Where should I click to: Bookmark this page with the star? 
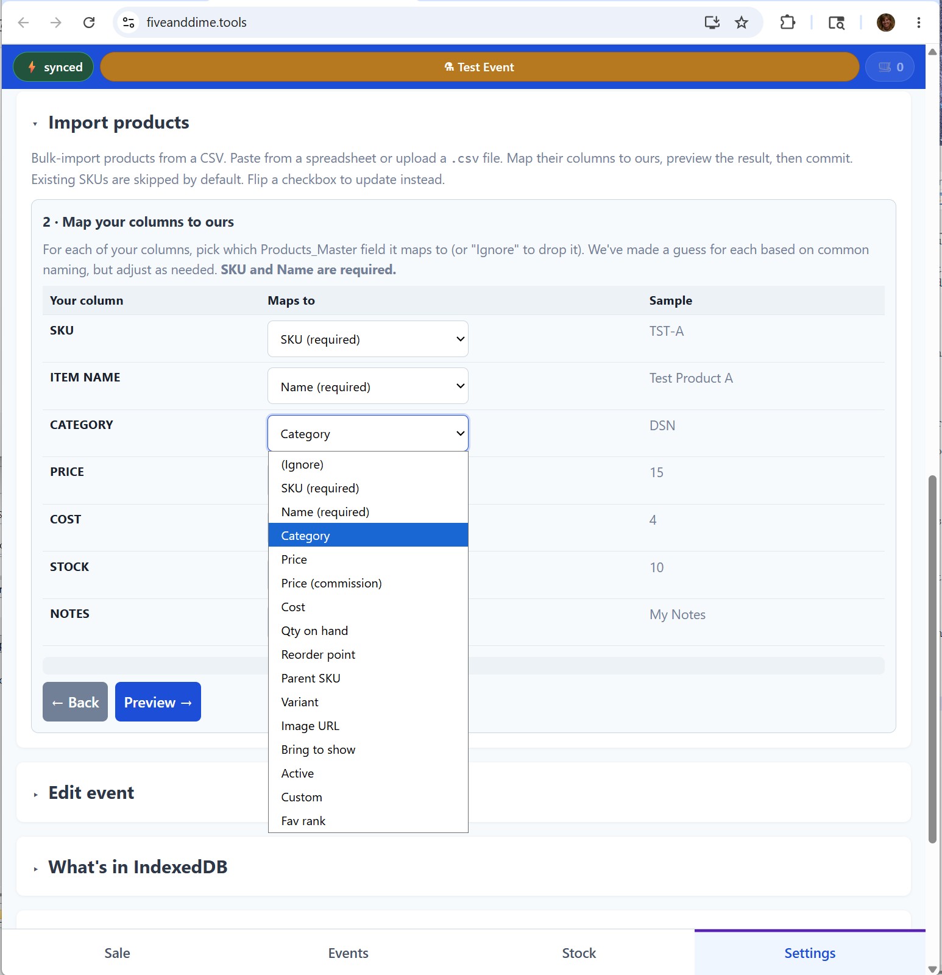[742, 23]
